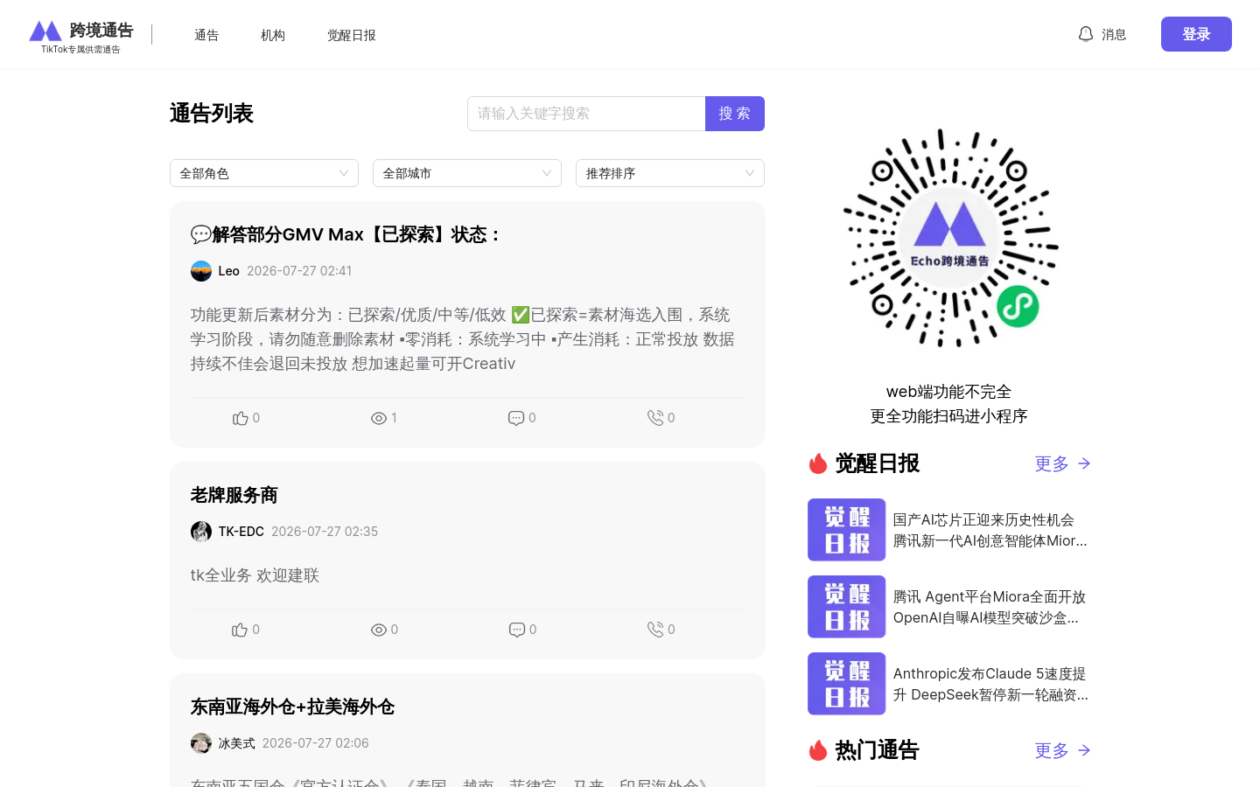Viewport: 1260px width, 787px height.
Task: Click timestamp 2026-07-27 02:06
Action: pyautogui.click(x=316, y=743)
